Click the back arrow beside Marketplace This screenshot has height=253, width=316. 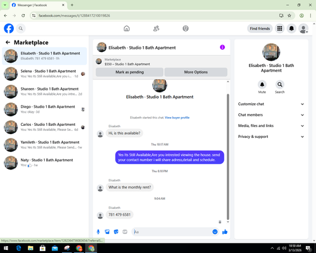point(8,42)
